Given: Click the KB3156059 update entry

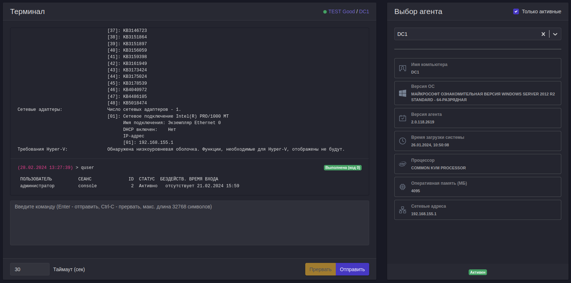Looking at the screenshot, I should pos(127,50).
